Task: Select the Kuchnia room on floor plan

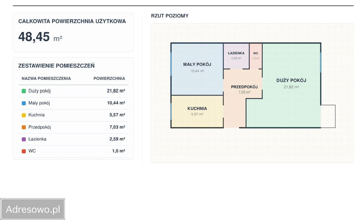Action: 197,111
